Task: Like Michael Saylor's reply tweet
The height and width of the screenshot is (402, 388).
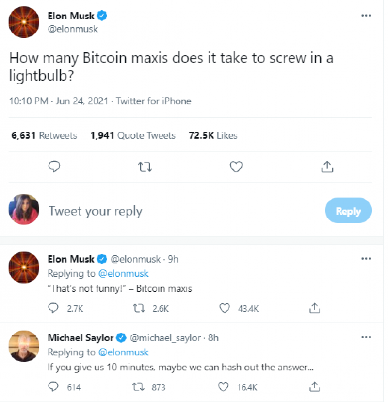Action: (223, 387)
